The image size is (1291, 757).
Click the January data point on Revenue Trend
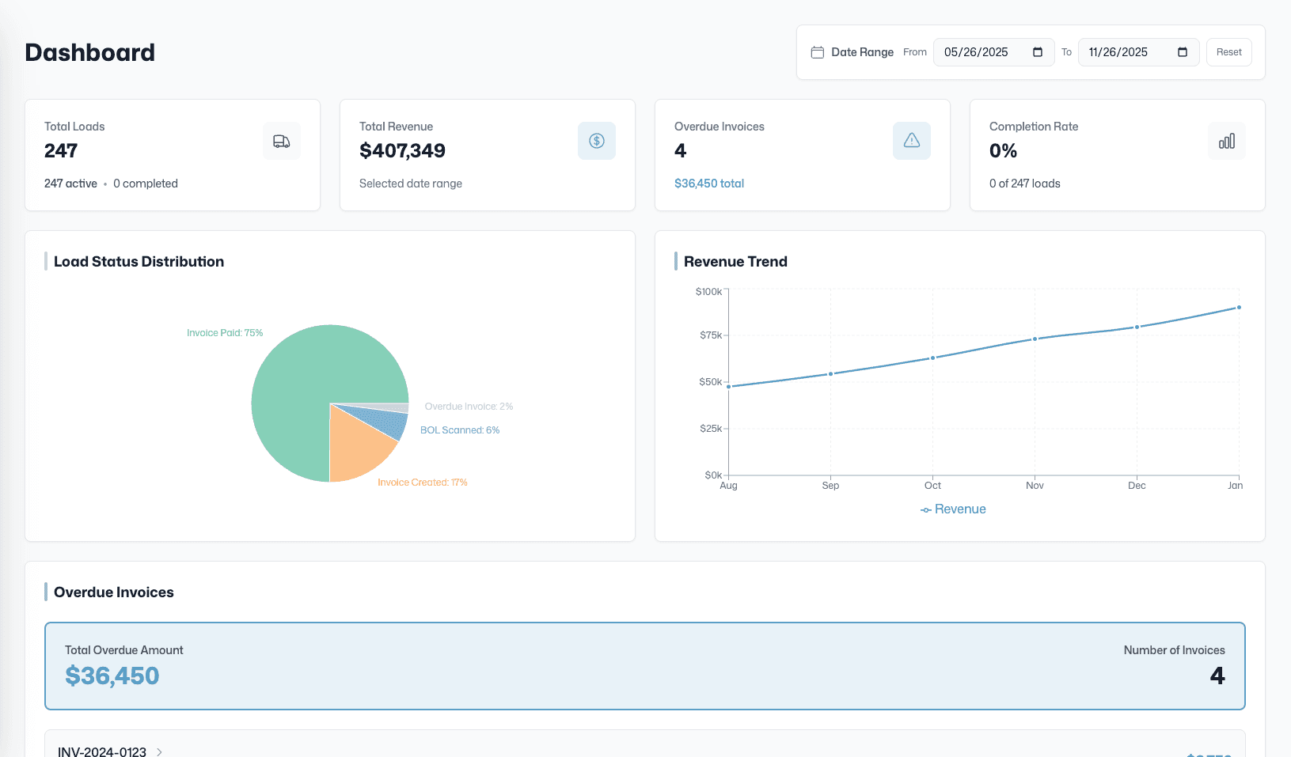pos(1237,308)
